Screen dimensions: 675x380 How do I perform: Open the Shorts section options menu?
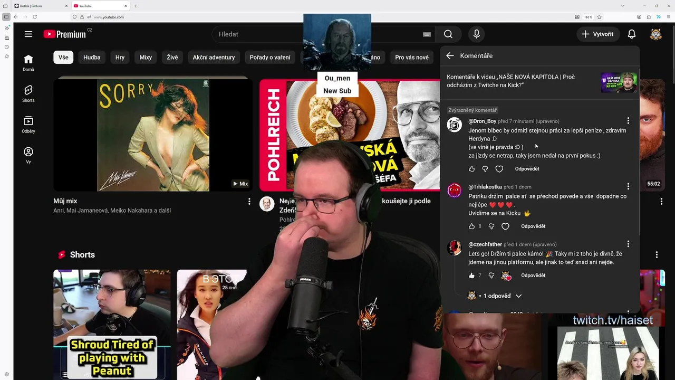click(657, 254)
